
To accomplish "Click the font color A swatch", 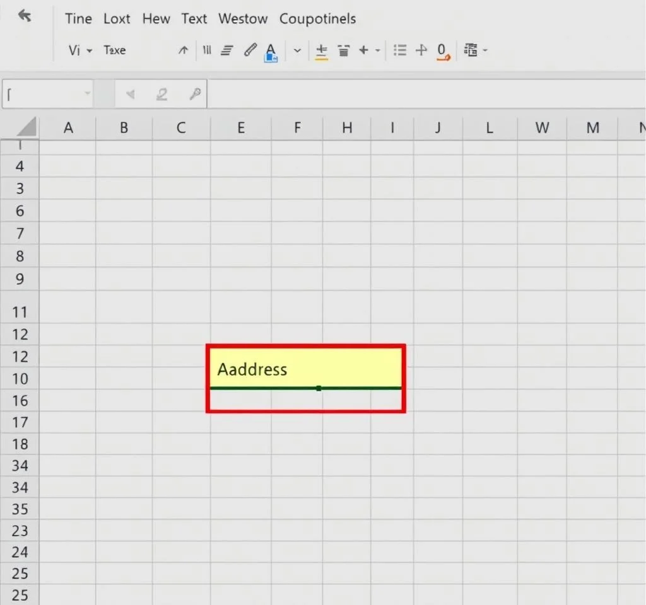I will click(271, 51).
